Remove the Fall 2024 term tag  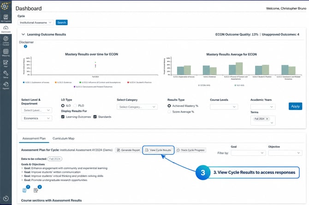click(x=267, y=119)
